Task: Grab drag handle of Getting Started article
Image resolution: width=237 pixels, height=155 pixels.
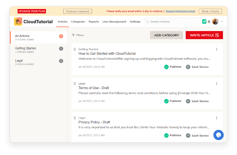Action: [x=75, y=49]
